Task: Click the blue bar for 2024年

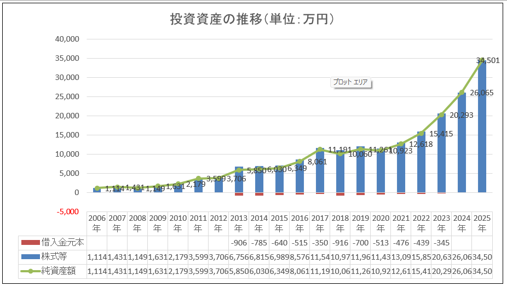Action: pyautogui.click(x=462, y=148)
